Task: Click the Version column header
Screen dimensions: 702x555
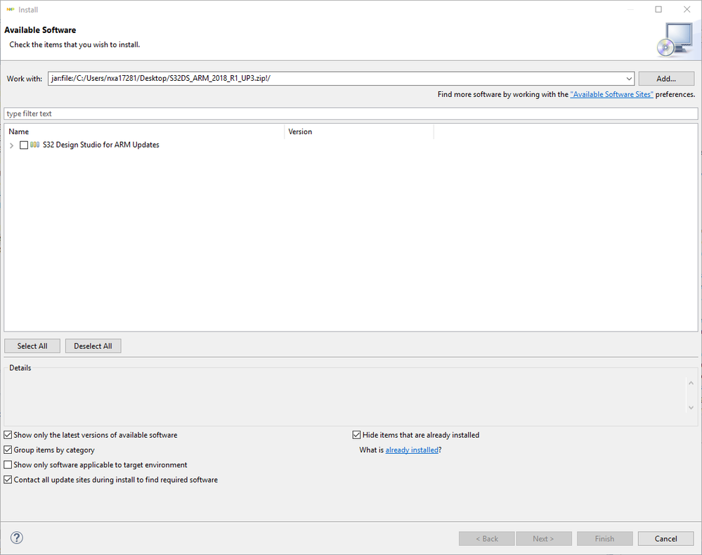Action: 359,131
